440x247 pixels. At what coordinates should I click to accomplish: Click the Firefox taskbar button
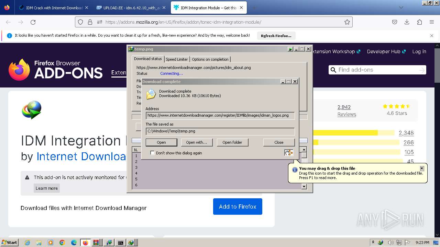(x=85, y=243)
